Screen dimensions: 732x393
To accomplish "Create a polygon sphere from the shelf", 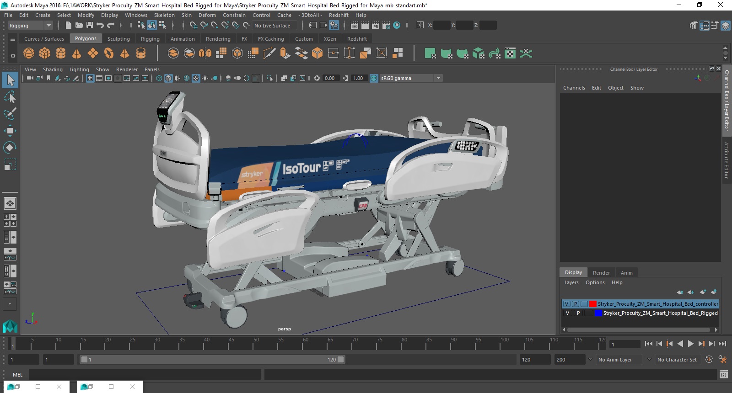I will click(29, 53).
